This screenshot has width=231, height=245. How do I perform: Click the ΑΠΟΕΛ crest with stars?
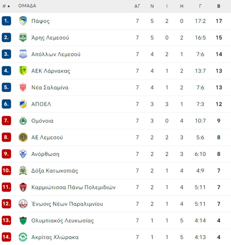point(23,104)
